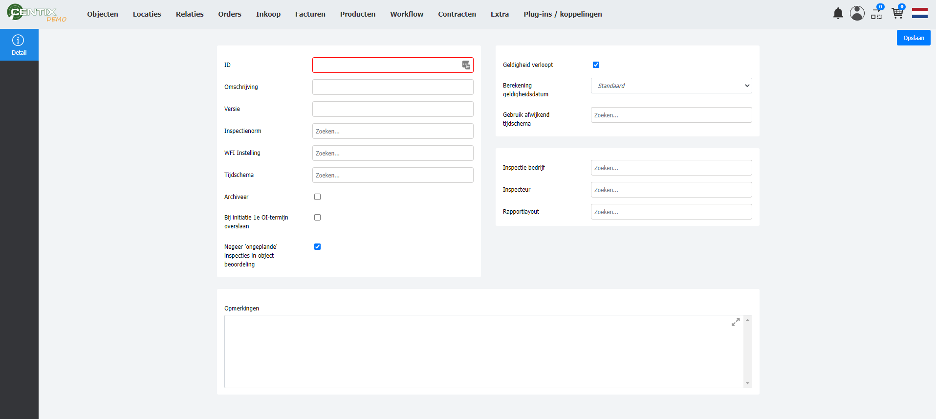Viewport: 936px width, 419px height.
Task: Uncheck Negeer 'ongeplande' inspecties checkbox
Action: [x=317, y=247]
